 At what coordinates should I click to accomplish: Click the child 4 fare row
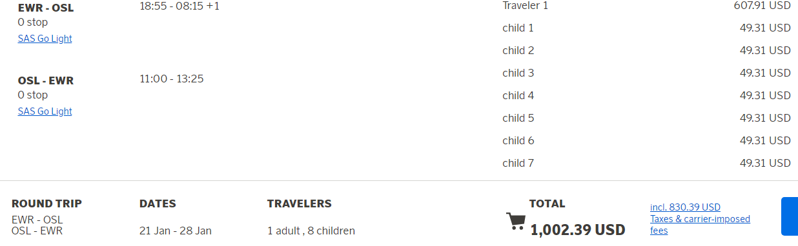click(646, 96)
